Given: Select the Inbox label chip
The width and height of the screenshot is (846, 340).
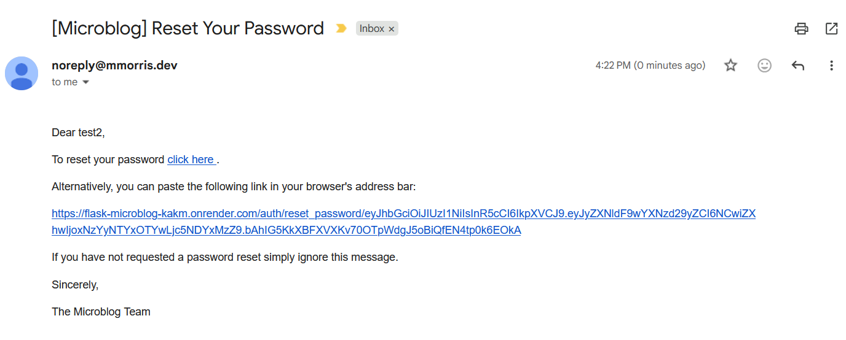Looking at the screenshot, I should click(371, 28).
